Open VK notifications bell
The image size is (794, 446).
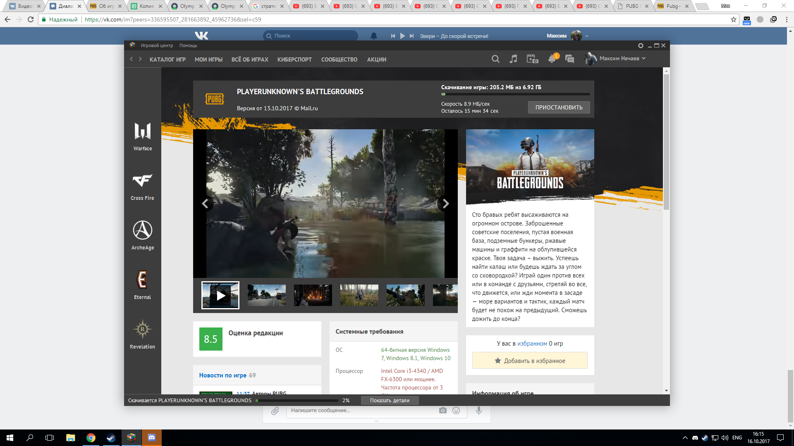pyautogui.click(x=374, y=36)
